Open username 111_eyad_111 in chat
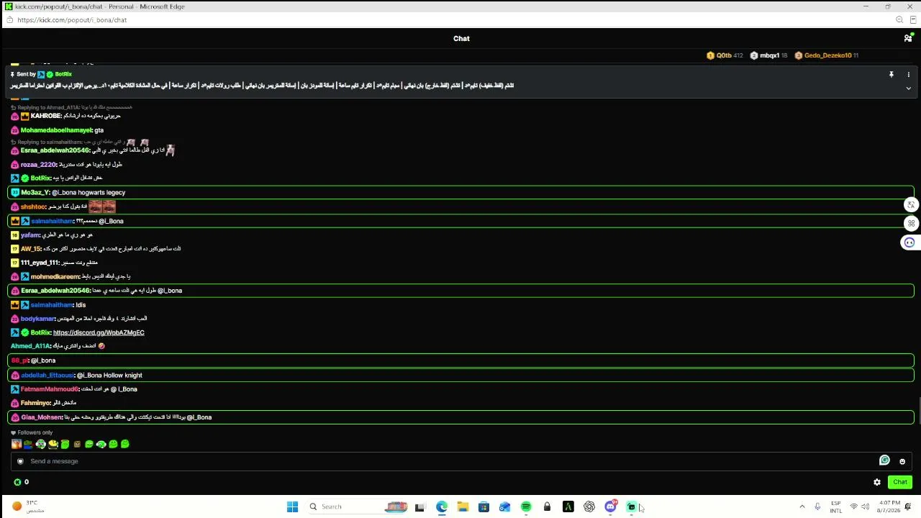Image resolution: width=921 pixels, height=518 pixels. tap(40, 263)
